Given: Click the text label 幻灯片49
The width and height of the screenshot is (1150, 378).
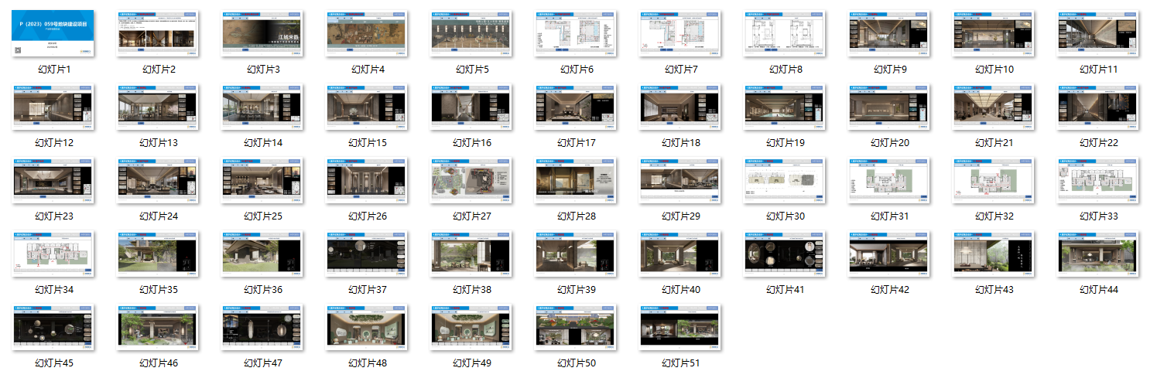Looking at the screenshot, I should pos(473,363).
